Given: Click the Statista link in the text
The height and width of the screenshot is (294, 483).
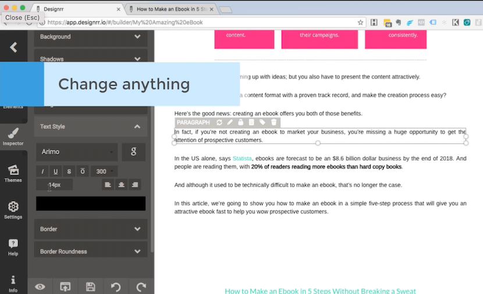Looking at the screenshot, I should pos(243,158).
